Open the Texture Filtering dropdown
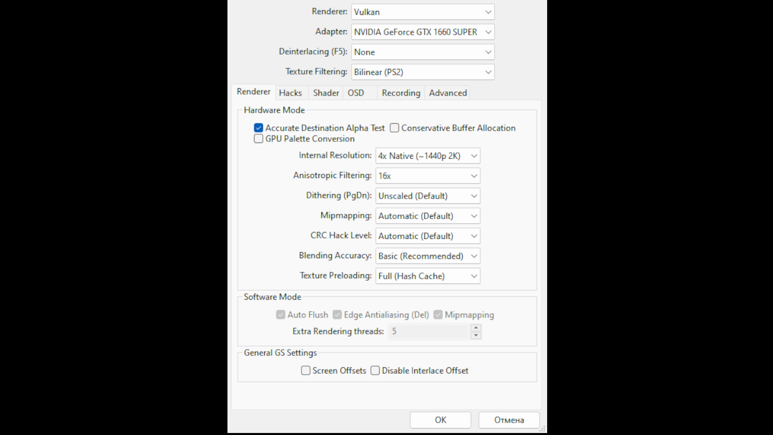 422,72
